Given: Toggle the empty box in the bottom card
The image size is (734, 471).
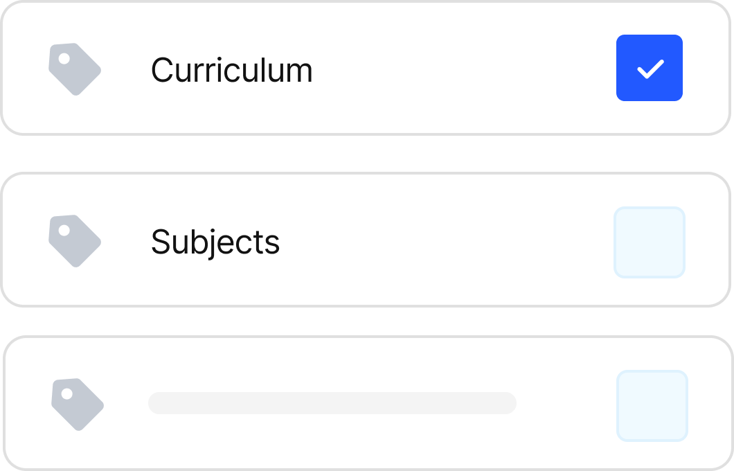Looking at the screenshot, I should tap(652, 406).
